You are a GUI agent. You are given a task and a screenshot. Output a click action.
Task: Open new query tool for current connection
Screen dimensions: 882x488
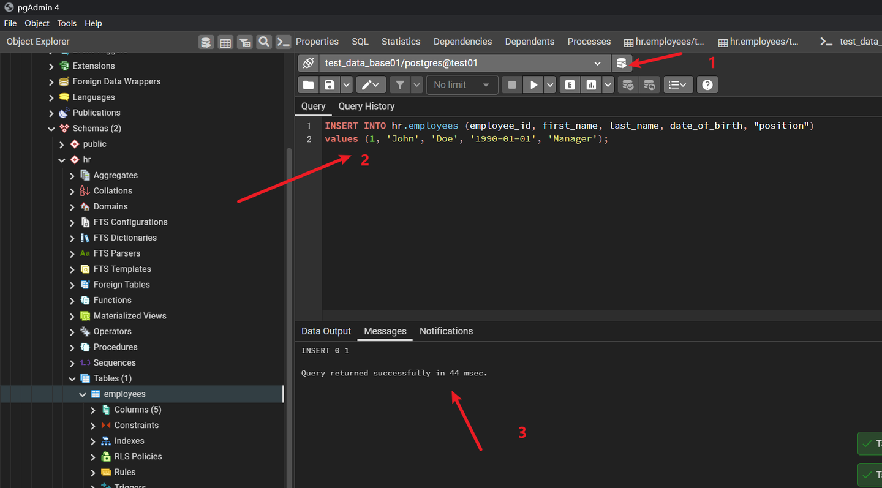point(621,63)
